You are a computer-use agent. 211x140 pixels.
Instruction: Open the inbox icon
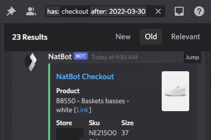pos(179,11)
